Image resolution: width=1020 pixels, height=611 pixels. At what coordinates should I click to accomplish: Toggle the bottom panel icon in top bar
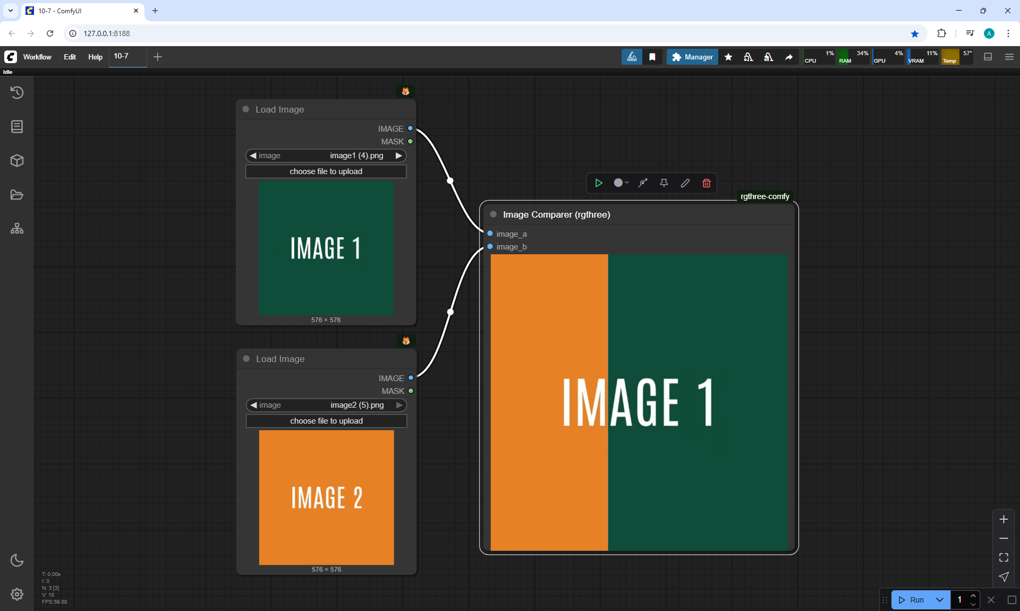pos(988,57)
